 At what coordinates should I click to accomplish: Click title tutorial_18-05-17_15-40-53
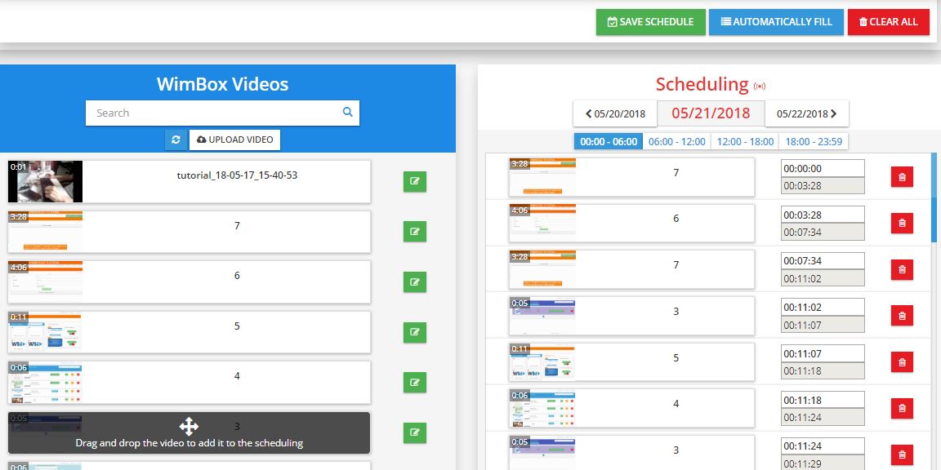click(237, 175)
